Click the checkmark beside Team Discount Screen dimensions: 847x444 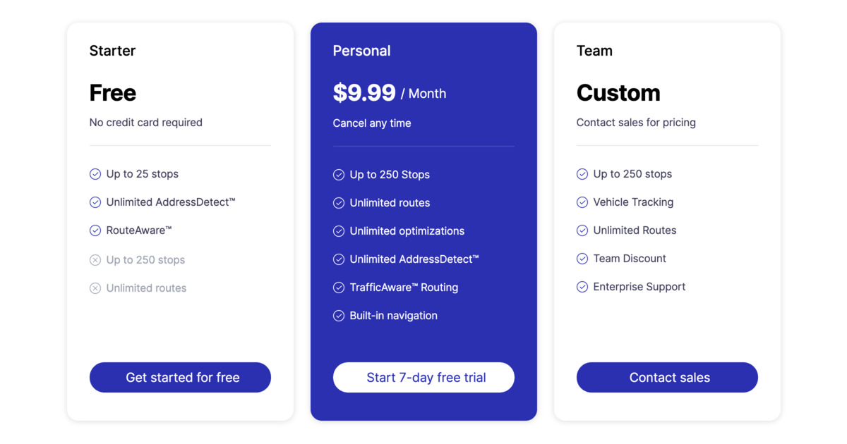tap(582, 259)
